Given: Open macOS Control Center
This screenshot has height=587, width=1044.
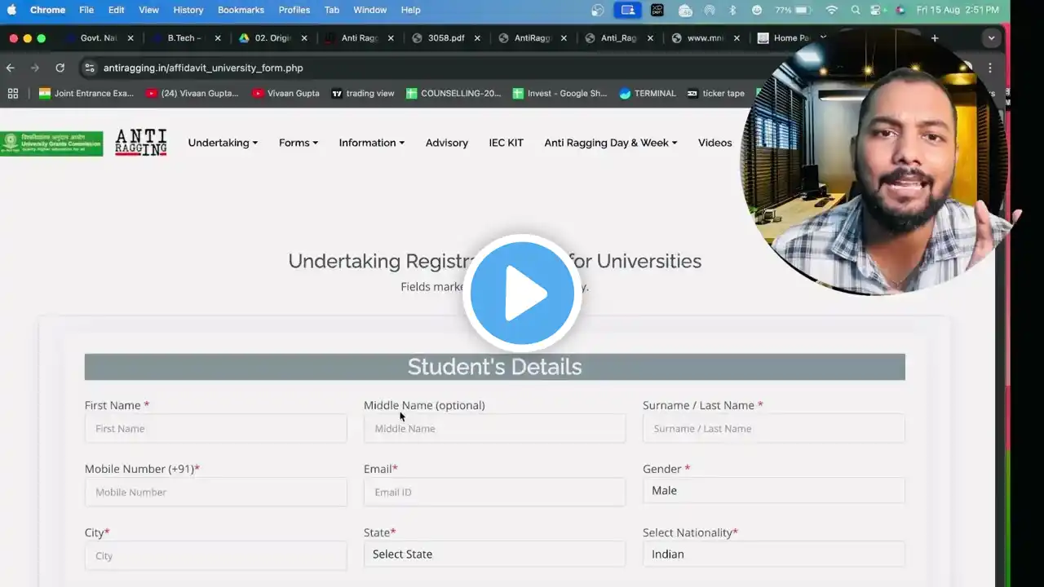Looking at the screenshot, I should tap(878, 10).
